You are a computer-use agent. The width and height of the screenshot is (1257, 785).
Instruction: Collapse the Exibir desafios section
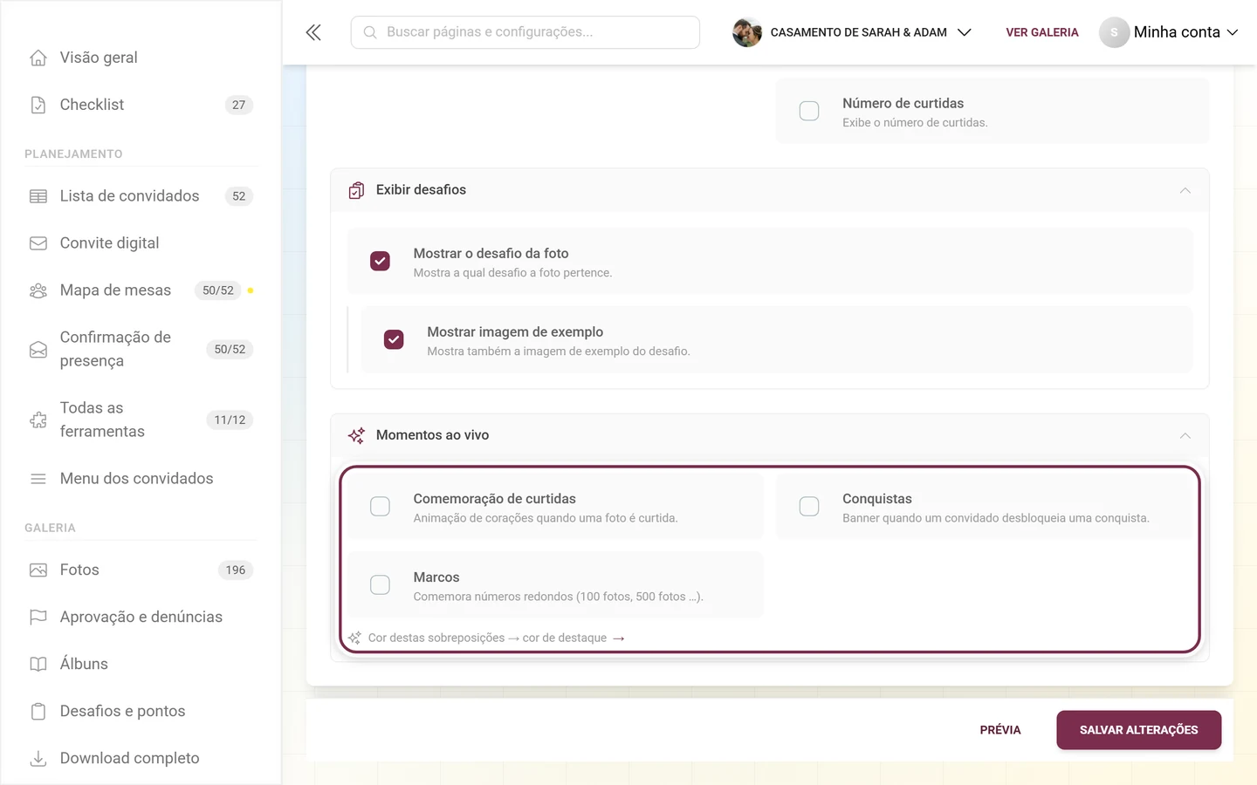click(x=1185, y=190)
